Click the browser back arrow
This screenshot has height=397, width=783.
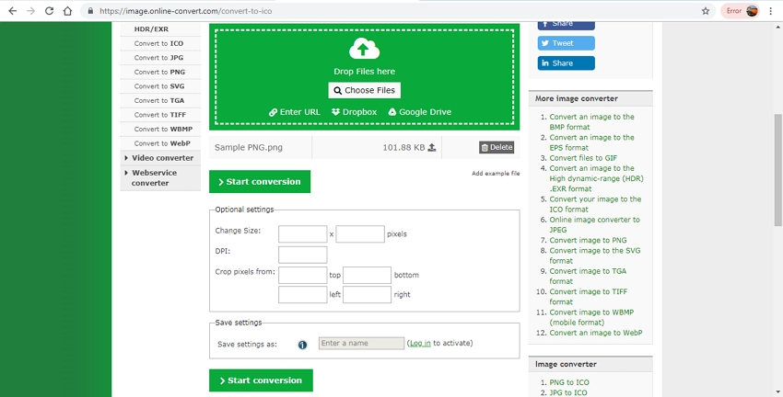12,11
